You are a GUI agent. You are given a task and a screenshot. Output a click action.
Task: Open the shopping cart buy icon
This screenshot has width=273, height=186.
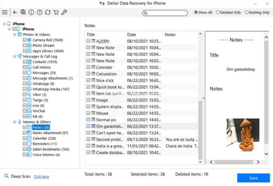[56, 12]
